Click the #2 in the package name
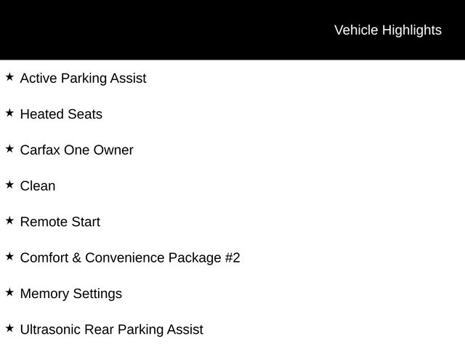The width and height of the screenshot is (465, 349). [x=232, y=257]
